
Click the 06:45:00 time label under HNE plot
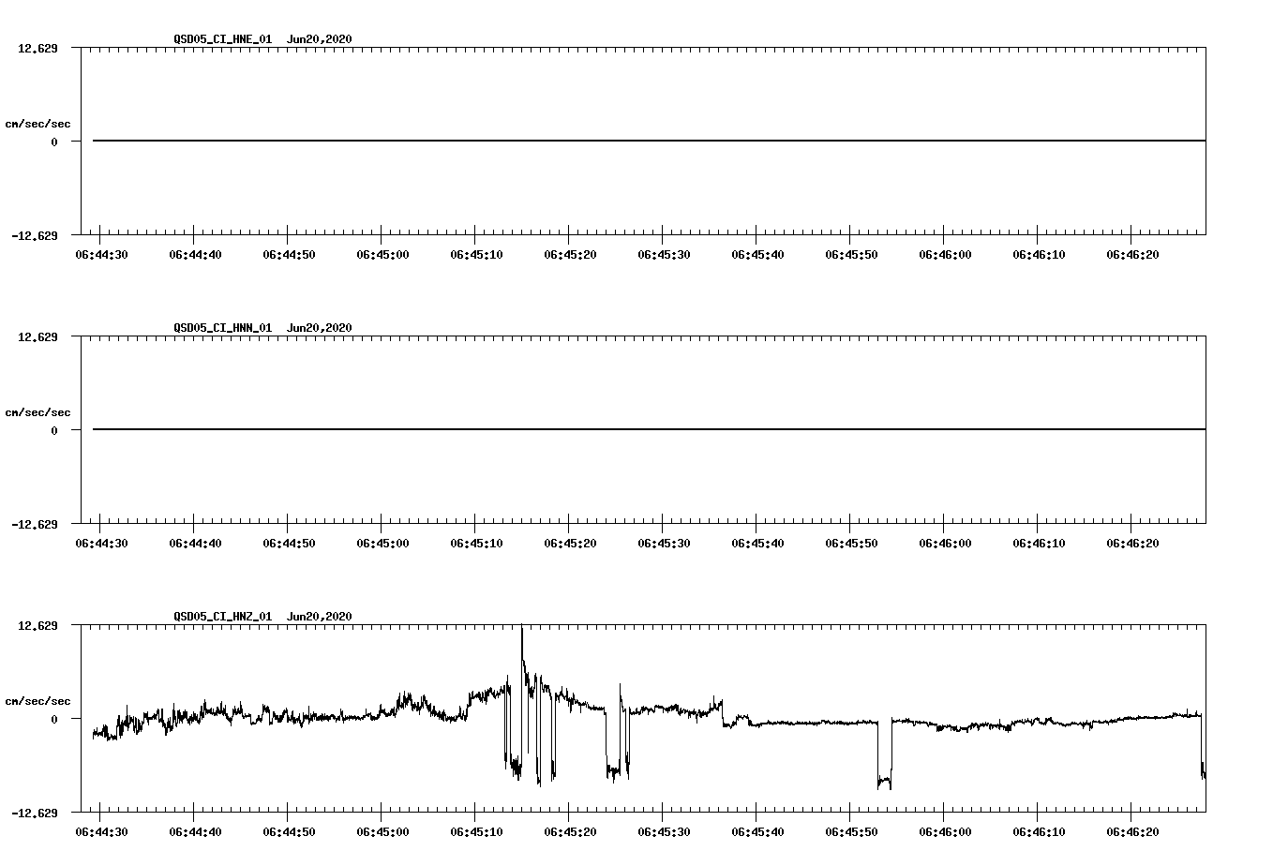click(382, 255)
